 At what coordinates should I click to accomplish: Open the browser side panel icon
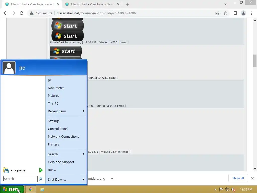coord(235,13)
